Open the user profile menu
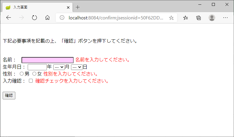Viewport: 234px width, 137px height. click(212, 18)
